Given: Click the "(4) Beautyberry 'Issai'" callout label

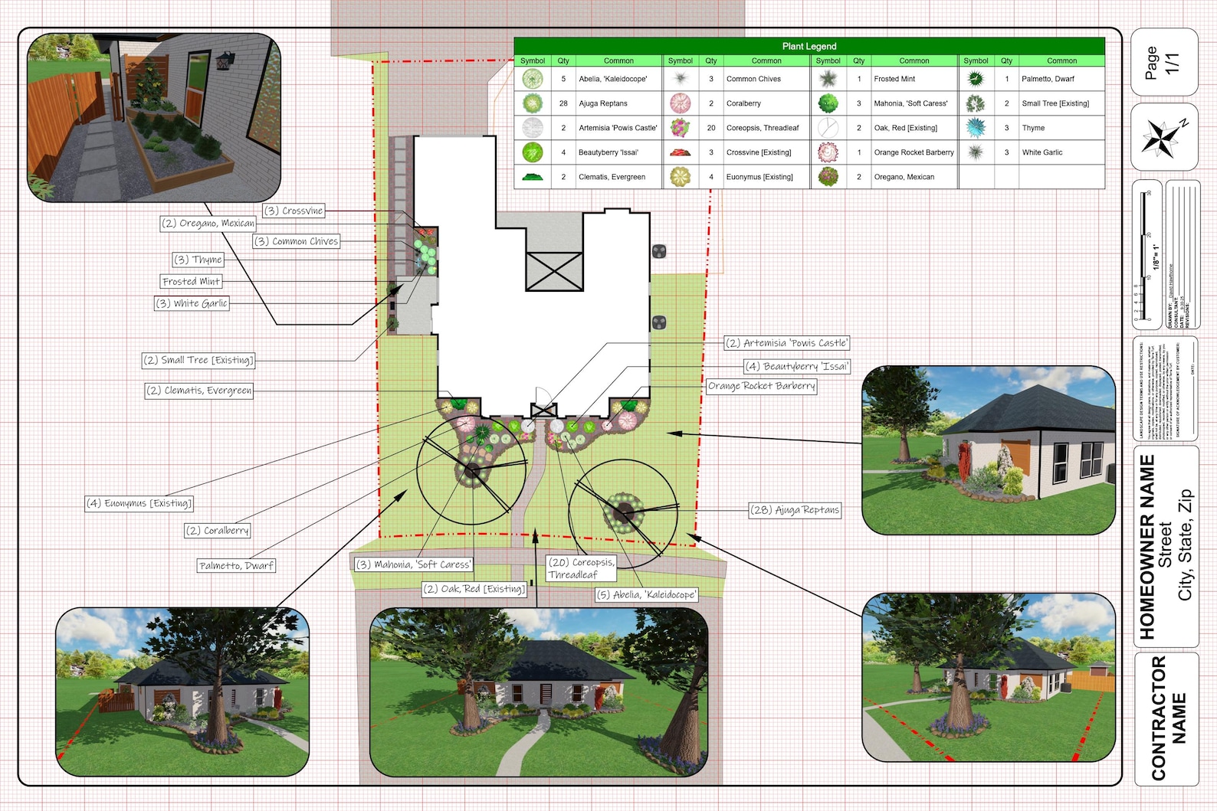Looking at the screenshot, I should coord(797,367).
